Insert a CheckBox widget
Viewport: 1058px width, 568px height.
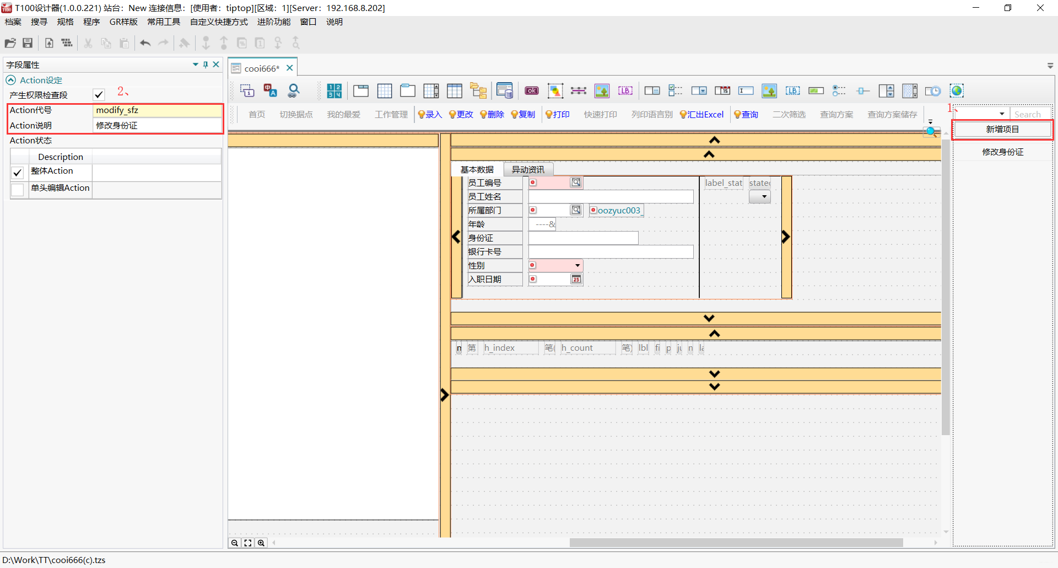(x=676, y=90)
